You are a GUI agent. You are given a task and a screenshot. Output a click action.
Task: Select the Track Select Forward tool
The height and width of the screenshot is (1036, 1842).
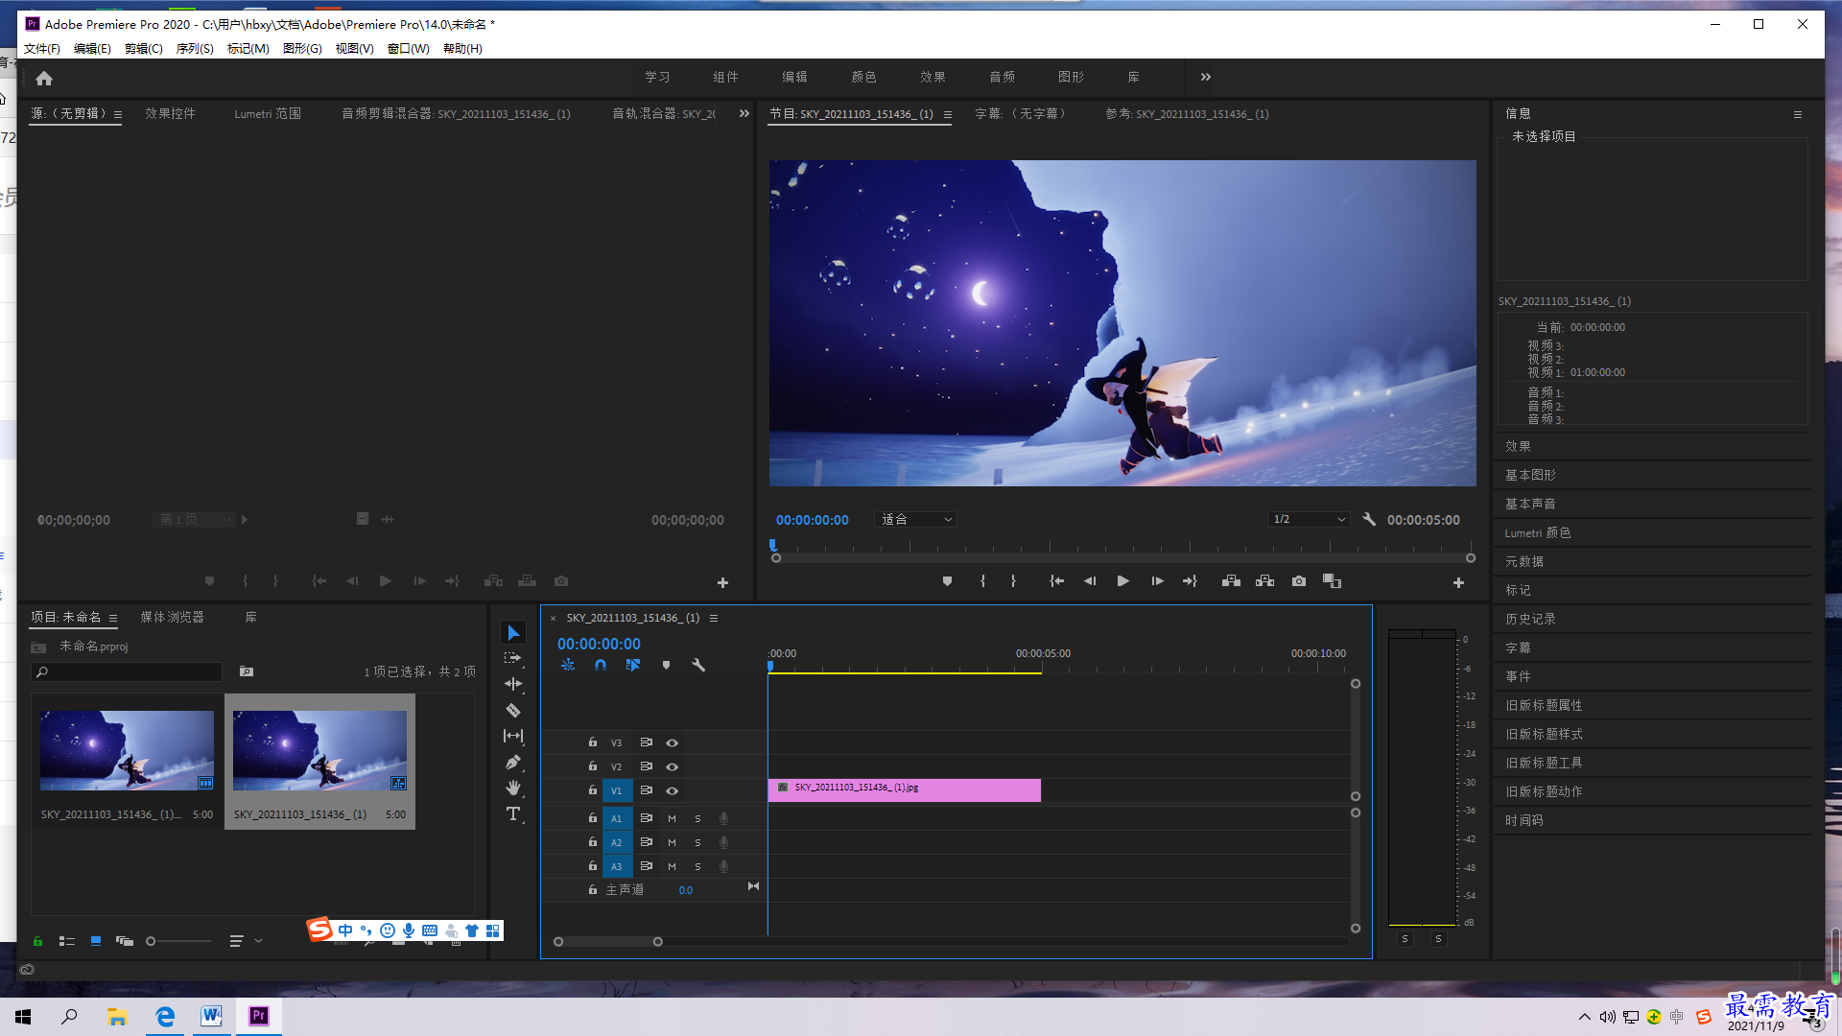tap(513, 658)
